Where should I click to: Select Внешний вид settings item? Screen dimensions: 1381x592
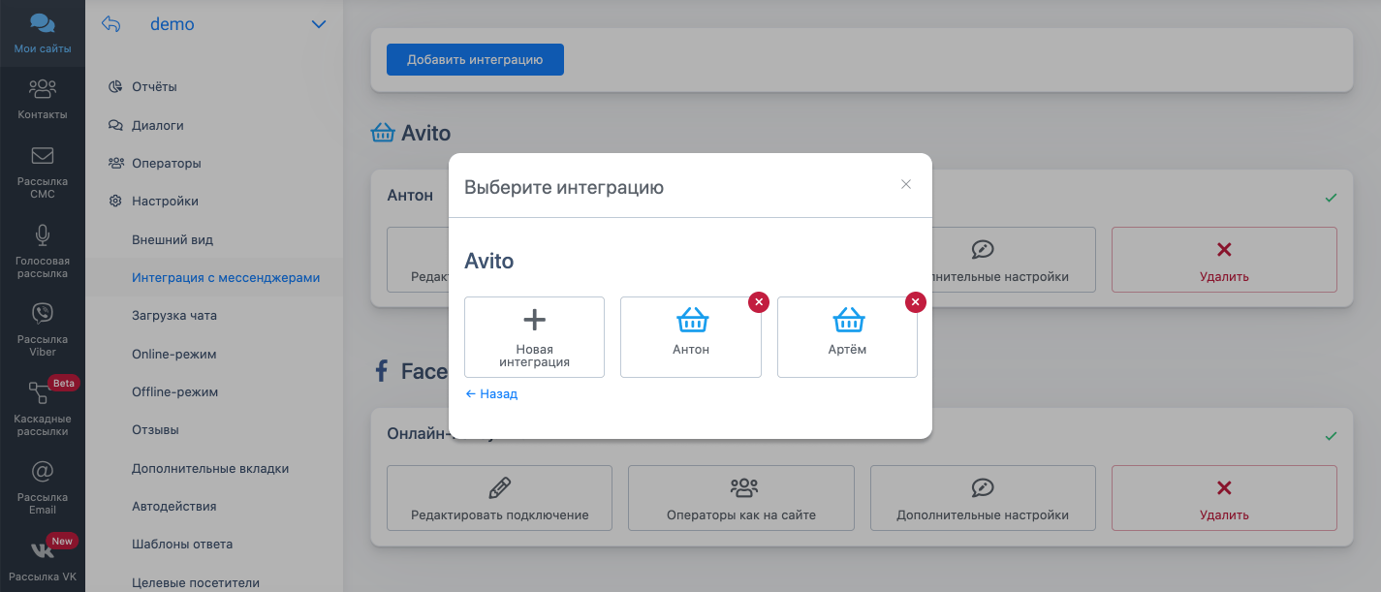pos(173,239)
